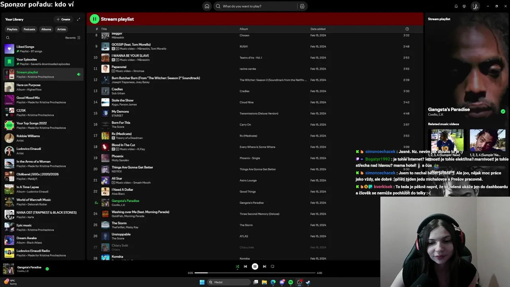Screen dimensions: 510x287
Task: Open Good Mood Mix playlist
Action: pyautogui.click(x=43, y=100)
